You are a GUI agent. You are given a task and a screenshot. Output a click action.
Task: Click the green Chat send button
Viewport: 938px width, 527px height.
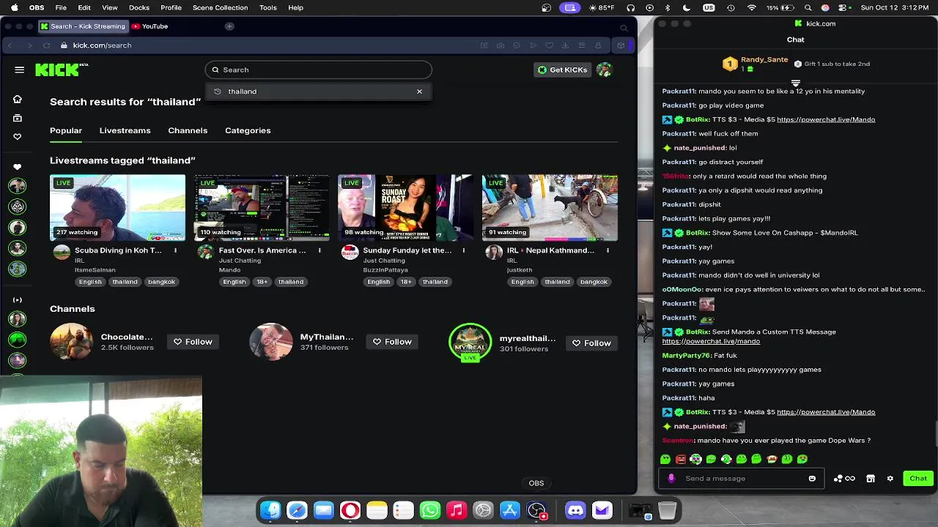pyautogui.click(x=918, y=479)
